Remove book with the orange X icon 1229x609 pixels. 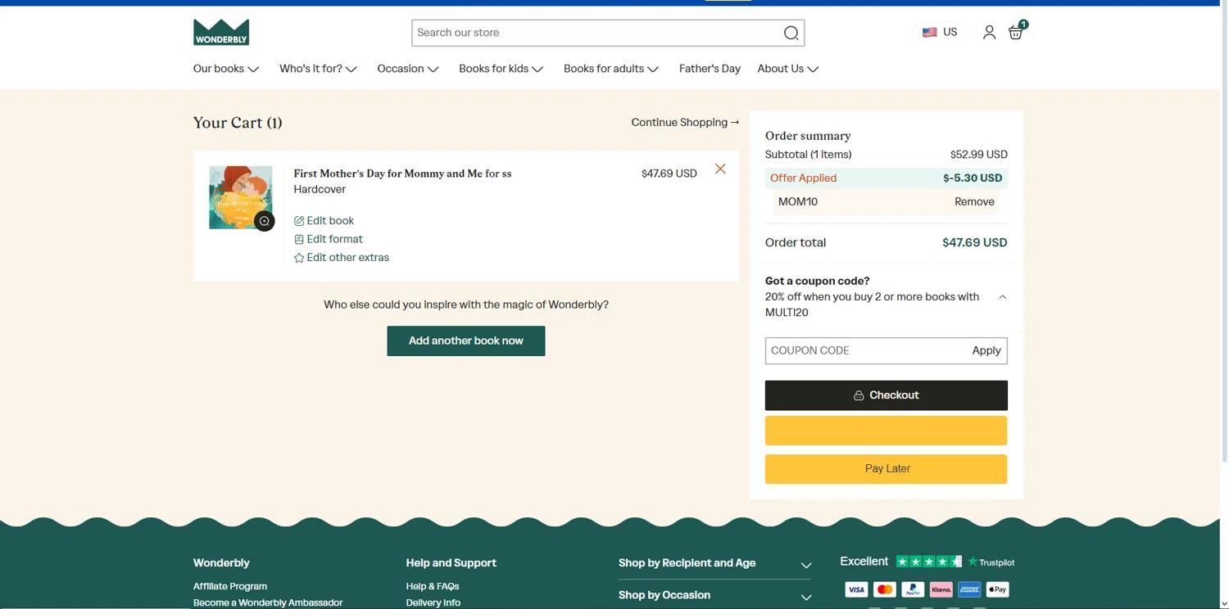(x=720, y=169)
